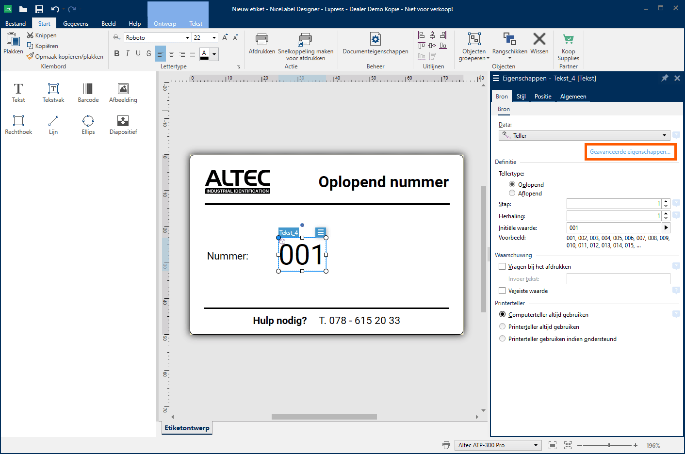Click the zoom slider handle
Image resolution: width=685 pixels, height=454 pixels.
click(609, 445)
